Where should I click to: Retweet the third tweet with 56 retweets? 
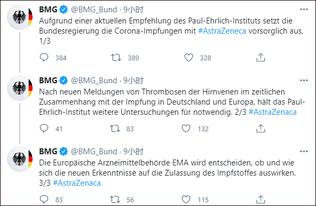[x=115, y=200]
